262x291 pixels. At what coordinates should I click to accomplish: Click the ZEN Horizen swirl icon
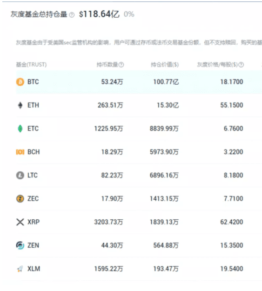click(20, 245)
